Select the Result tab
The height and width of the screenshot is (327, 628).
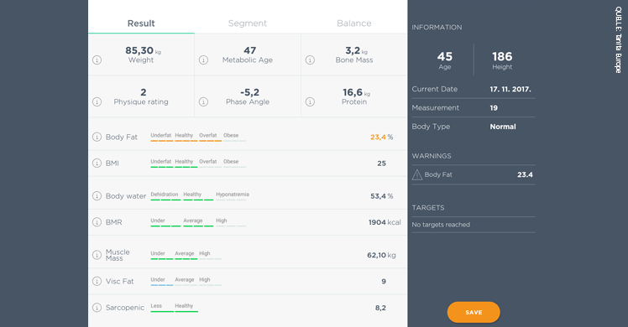(141, 23)
